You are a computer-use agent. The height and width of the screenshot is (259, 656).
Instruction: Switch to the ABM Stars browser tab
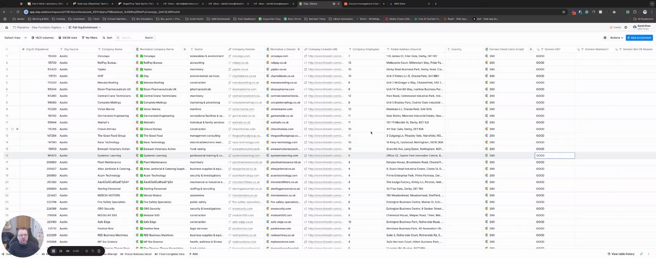click(x=409, y=4)
